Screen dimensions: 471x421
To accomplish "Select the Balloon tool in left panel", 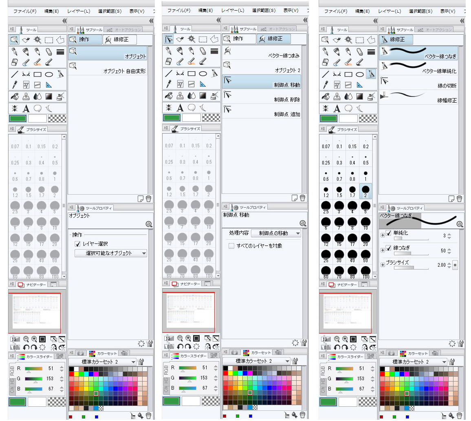I will tap(37, 108).
